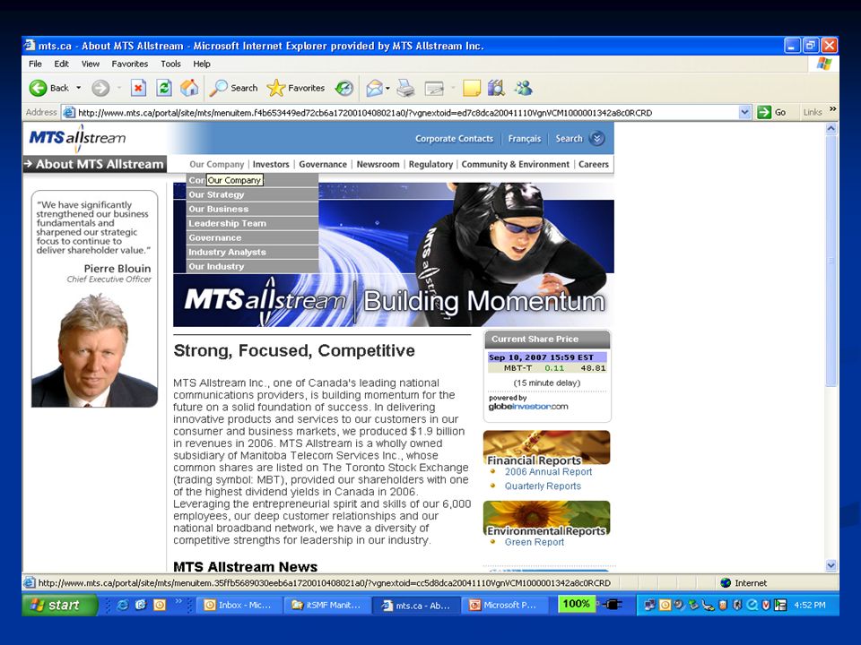Click the Edit page toolbar icon
Viewport: 861px width, 645px height.
point(434,88)
